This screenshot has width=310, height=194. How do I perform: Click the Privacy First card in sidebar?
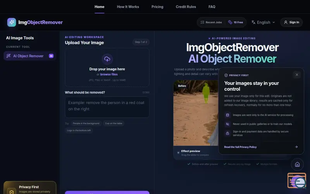coord(30,188)
